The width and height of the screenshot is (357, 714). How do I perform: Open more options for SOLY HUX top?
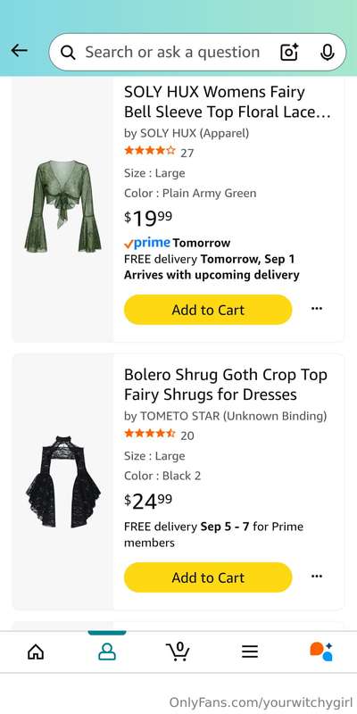[317, 309]
